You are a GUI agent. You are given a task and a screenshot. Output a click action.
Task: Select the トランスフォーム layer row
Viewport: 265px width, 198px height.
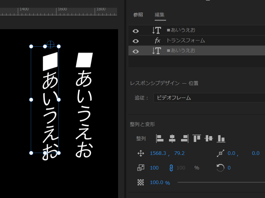click(x=197, y=41)
